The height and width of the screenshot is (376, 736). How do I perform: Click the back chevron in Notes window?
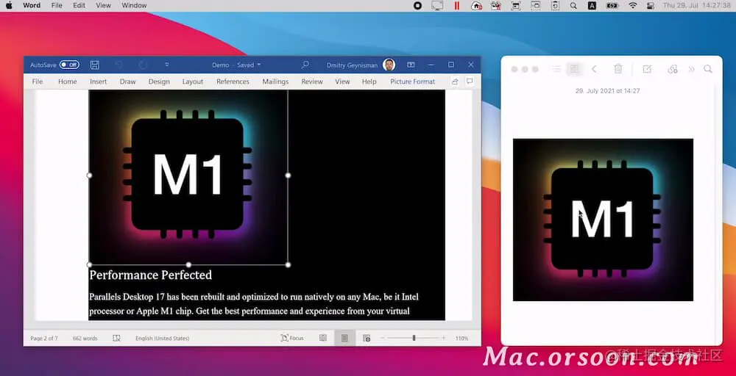coord(594,69)
